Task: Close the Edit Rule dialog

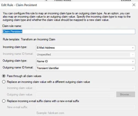Action: point(134,5)
